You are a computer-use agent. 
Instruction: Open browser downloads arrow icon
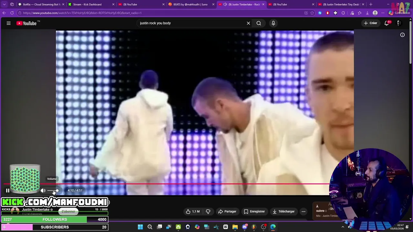(x=367, y=13)
